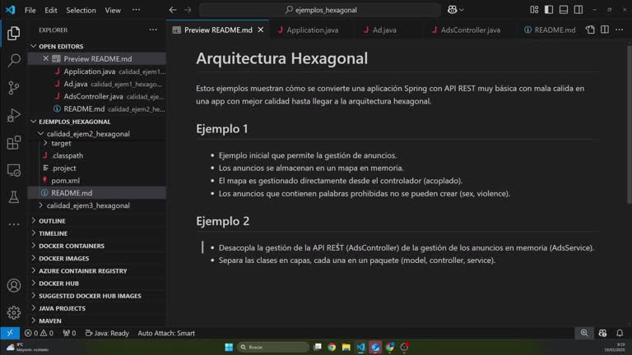The image size is (632, 355).
Task: Expand the Azure Container Registry section
Action: point(34,270)
